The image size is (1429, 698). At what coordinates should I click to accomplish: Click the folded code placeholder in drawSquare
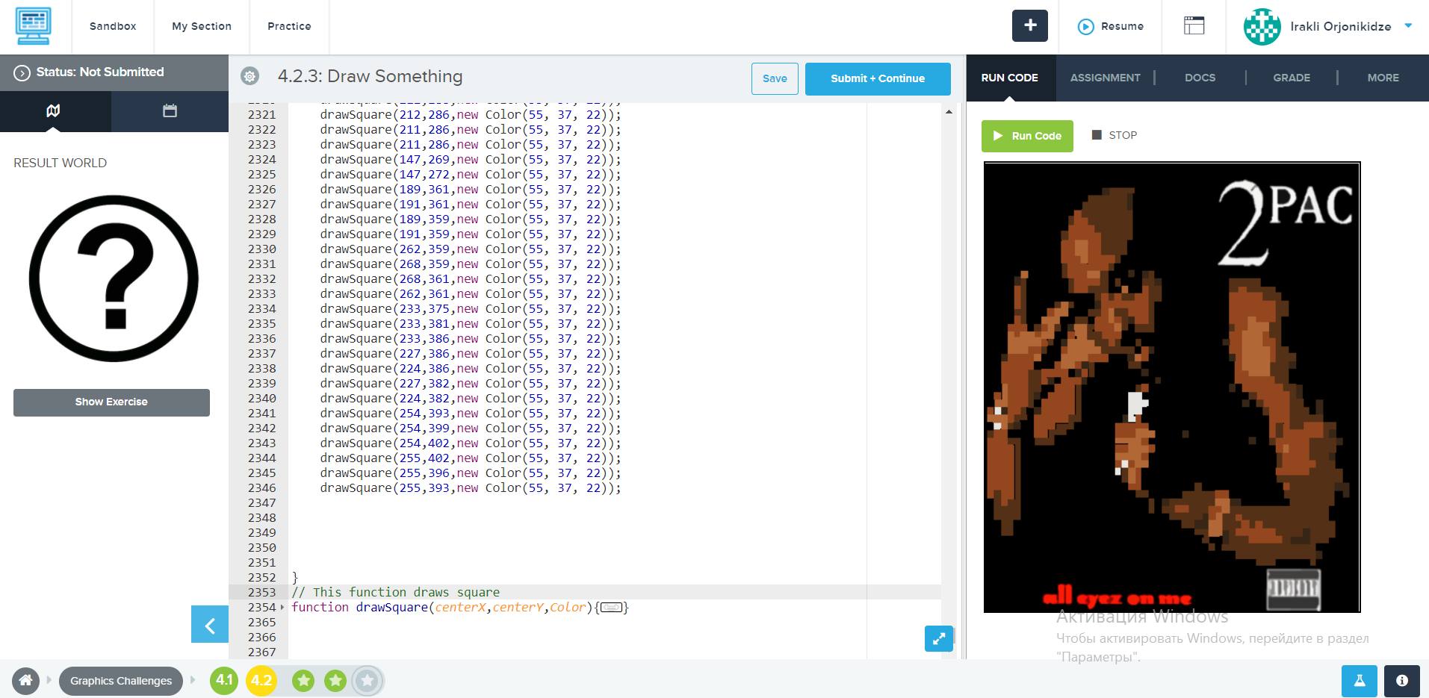[612, 608]
